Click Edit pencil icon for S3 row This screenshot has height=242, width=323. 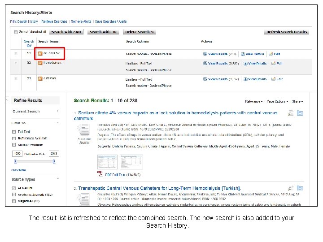pyautogui.click(x=271, y=54)
